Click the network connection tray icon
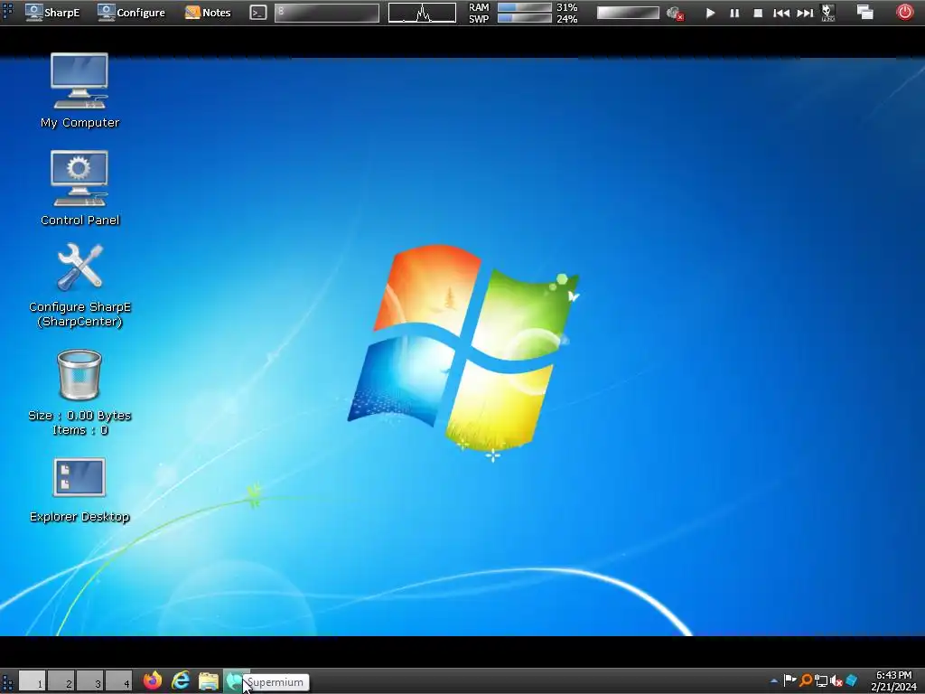This screenshot has width=925, height=694. (x=820, y=681)
